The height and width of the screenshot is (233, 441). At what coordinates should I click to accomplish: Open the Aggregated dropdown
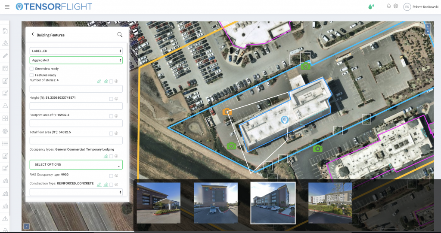click(x=76, y=60)
